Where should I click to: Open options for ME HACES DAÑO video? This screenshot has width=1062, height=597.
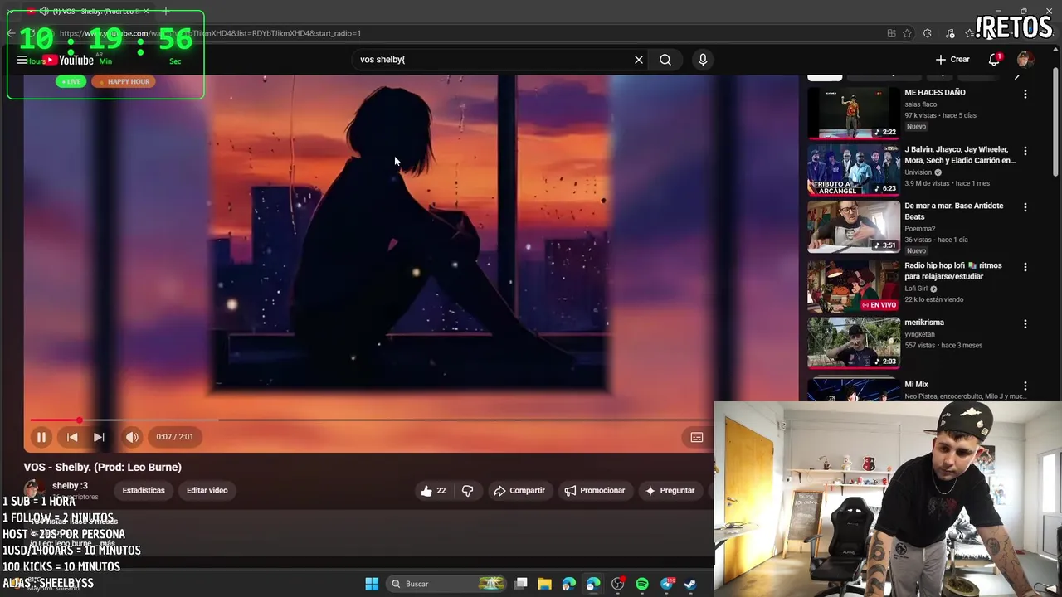point(1025,95)
